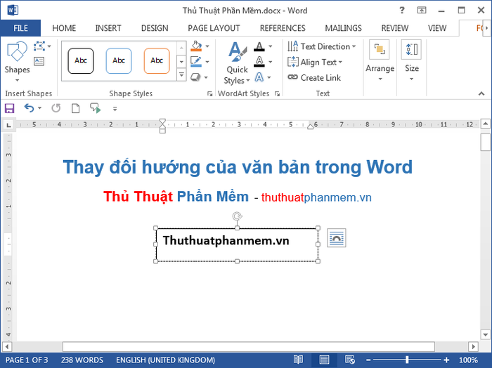Click the Create Link button
This screenshot has height=368, width=492.
pyautogui.click(x=314, y=77)
